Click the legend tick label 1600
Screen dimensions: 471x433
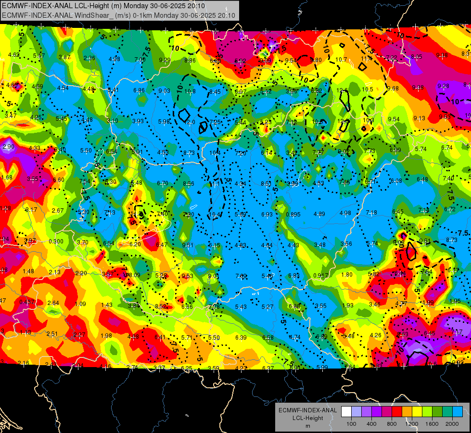(x=432, y=424)
